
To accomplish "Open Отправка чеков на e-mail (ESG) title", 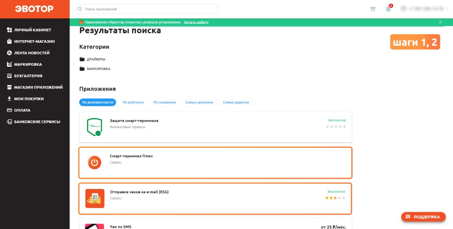I will 139,192.
